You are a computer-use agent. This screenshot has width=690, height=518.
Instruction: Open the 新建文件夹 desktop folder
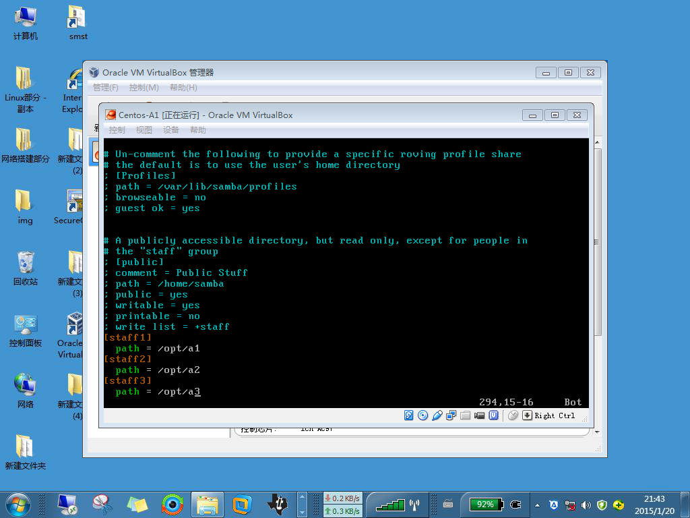coord(25,452)
